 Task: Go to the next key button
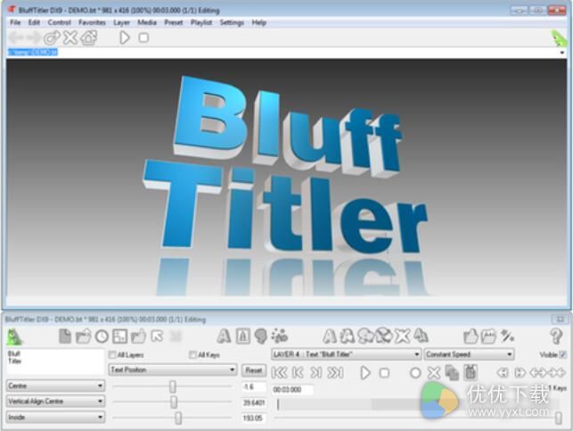tap(316, 373)
